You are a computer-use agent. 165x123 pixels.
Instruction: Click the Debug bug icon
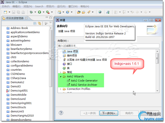click(31, 12)
